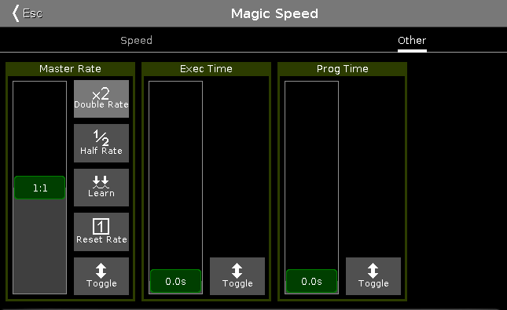Go back with the Esc arrow
507x310 pixels.
[28, 13]
